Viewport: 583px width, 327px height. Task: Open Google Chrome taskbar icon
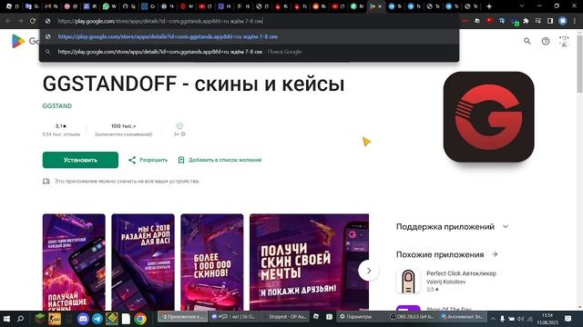pyautogui.click(x=140, y=319)
